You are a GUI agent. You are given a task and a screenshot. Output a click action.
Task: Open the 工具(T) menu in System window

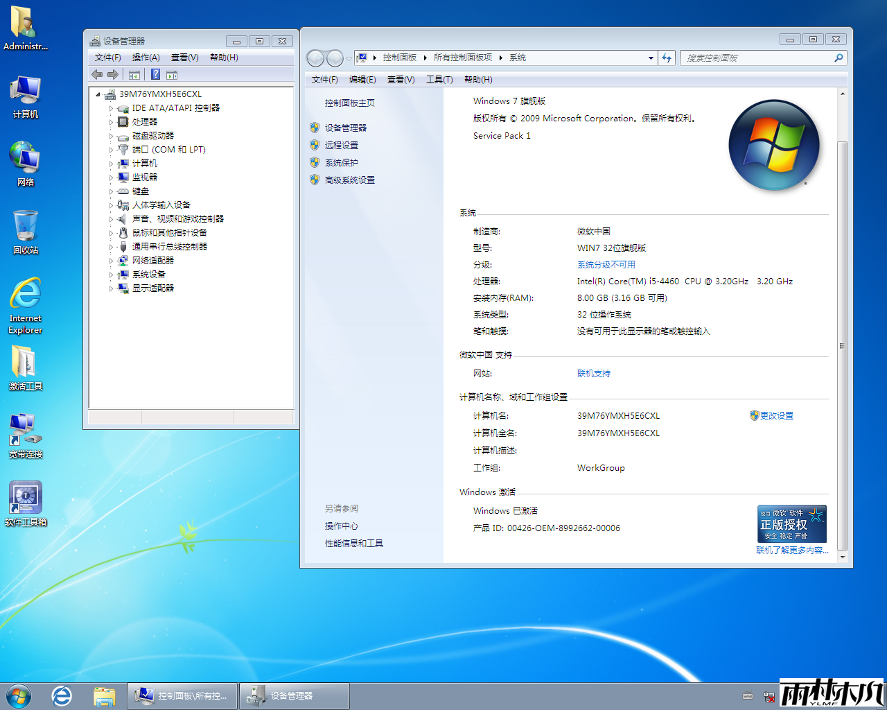pyautogui.click(x=439, y=80)
